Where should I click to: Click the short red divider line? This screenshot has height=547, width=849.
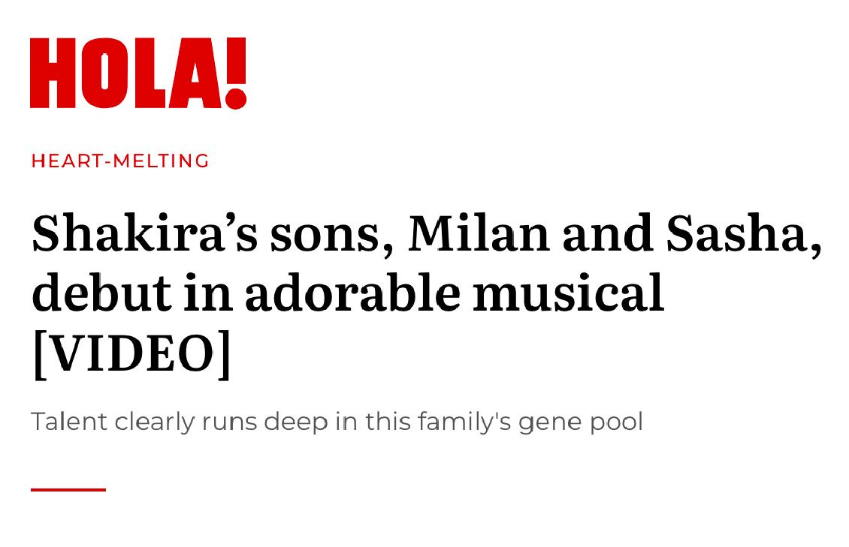(68, 490)
